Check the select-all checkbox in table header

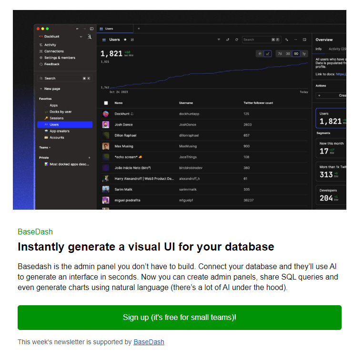tap(106, 103)
